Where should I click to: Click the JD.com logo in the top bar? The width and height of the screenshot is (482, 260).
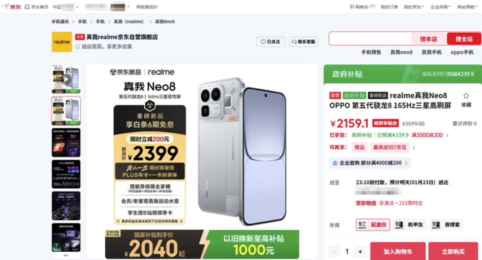pyautogui.click(x=12, y=7)
